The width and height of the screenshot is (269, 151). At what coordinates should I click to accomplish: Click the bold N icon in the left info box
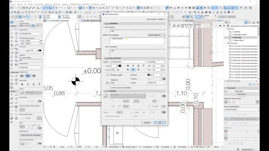(22, 84)
